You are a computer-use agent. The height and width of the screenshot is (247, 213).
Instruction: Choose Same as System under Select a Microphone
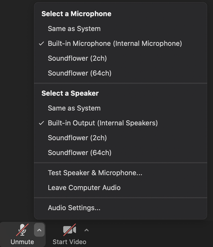tap(120, 29)
